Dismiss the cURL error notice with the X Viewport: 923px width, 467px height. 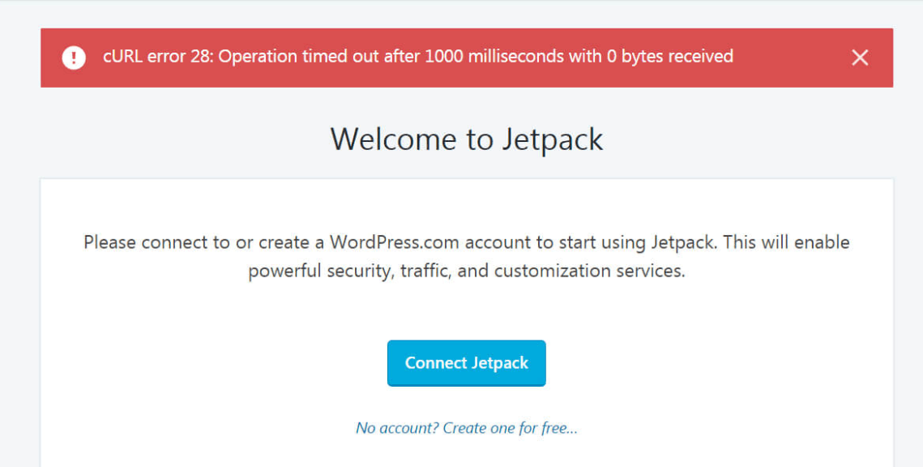pos(860,58)
